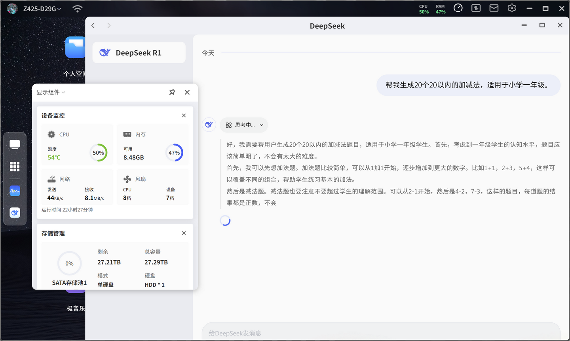Click the 单硬盘 mode value
Screen dimensions: 570x341
click(106, 285)
